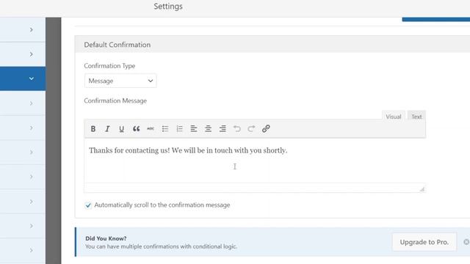Collapse the active highlighted sidebar section
Screen dimensions: 470x264
(x=31, y=78)
